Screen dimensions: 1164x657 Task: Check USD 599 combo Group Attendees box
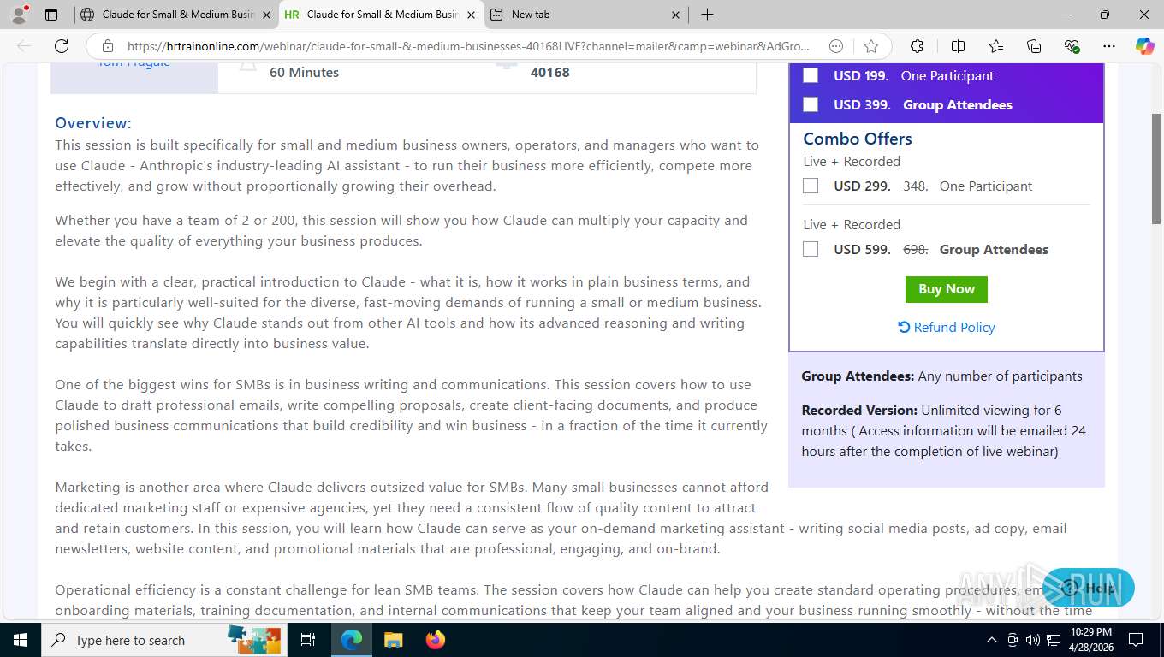811,249
